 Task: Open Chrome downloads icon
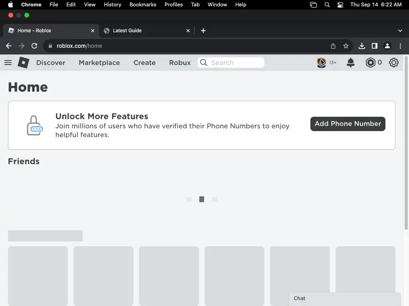click(362, 46)
